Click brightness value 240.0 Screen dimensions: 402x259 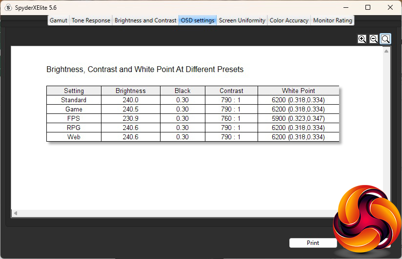pyautogui.click(x=130, y=100)
